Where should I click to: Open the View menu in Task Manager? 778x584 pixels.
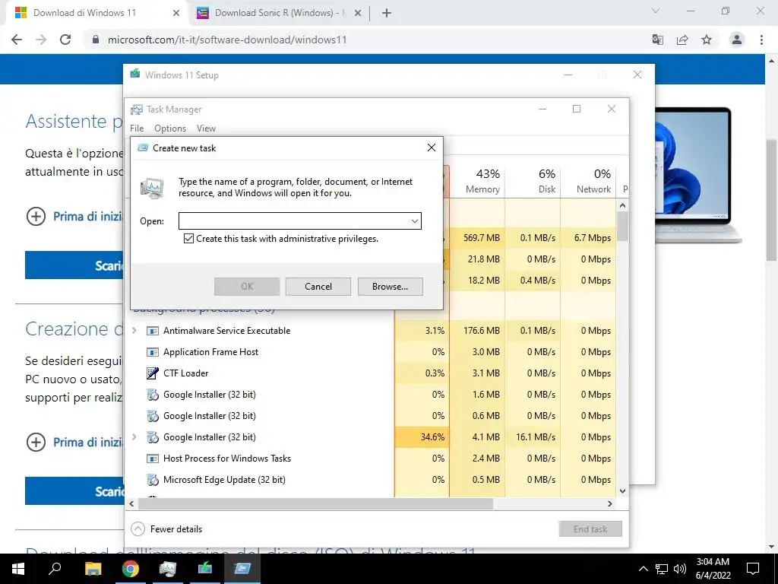206,128
